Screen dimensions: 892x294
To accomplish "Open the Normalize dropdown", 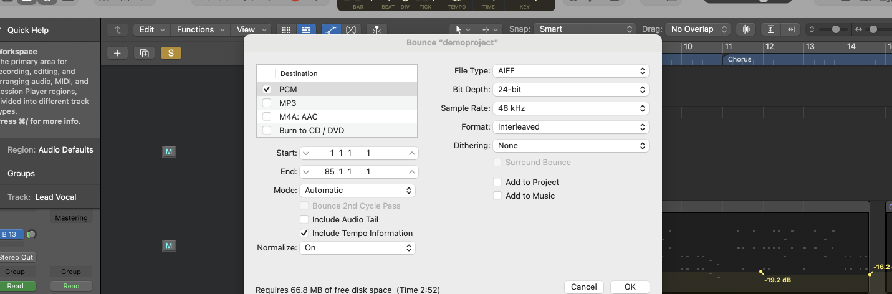I will (357, 247).
